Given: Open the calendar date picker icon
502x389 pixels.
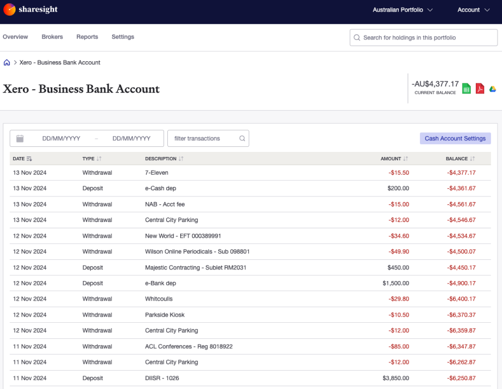Looking at the screenshot, I should (20, 138).
